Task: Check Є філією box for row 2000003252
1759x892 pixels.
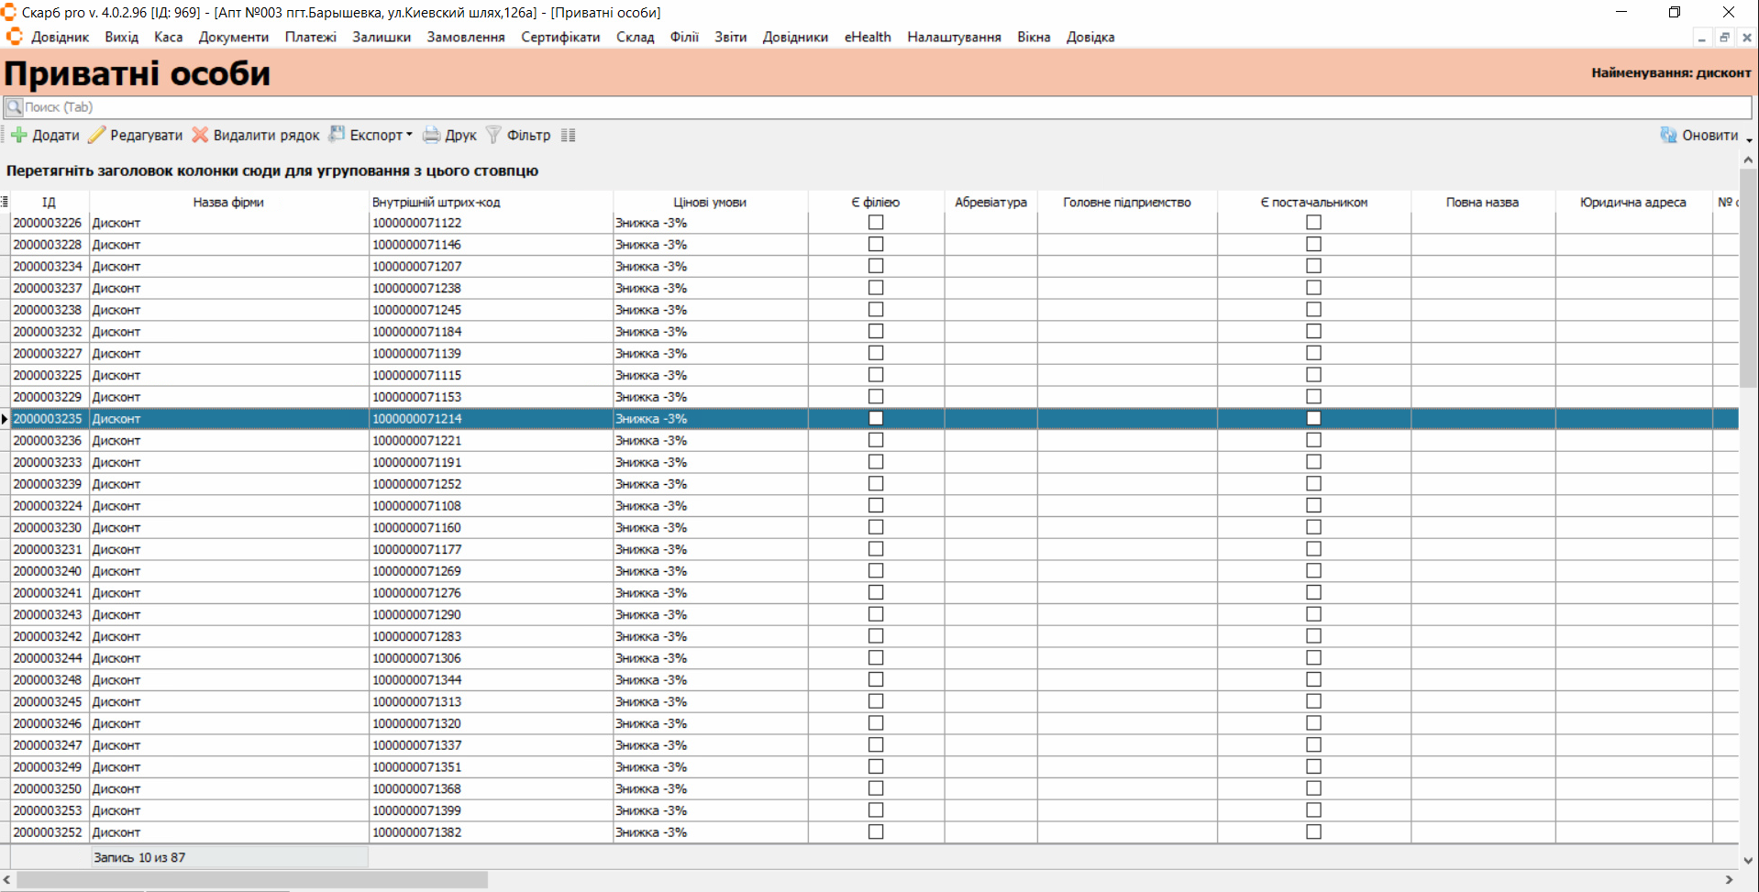Action: (x=876, y=832)
